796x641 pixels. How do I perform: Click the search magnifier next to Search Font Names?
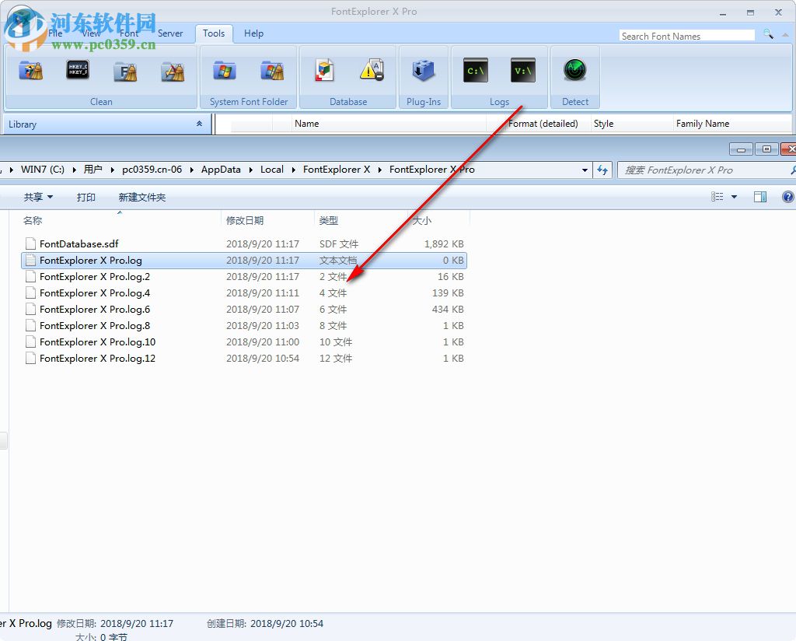(769, 35)
